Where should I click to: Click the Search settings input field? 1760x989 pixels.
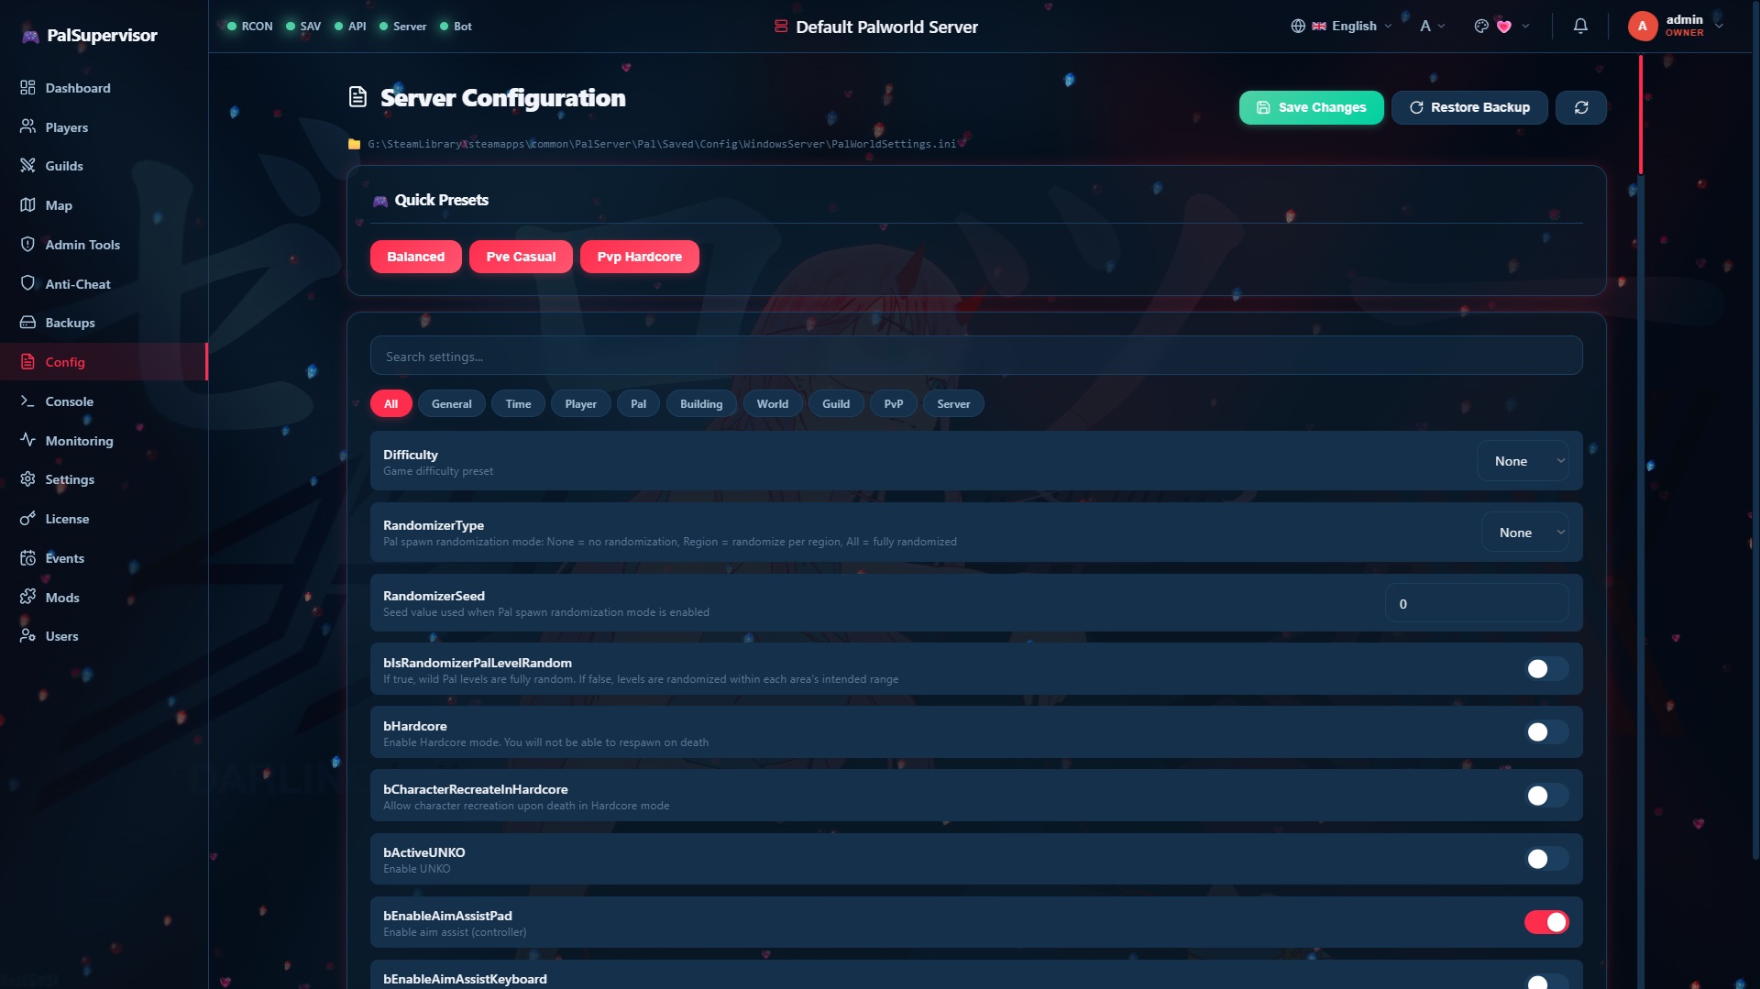tap(976, 356)
